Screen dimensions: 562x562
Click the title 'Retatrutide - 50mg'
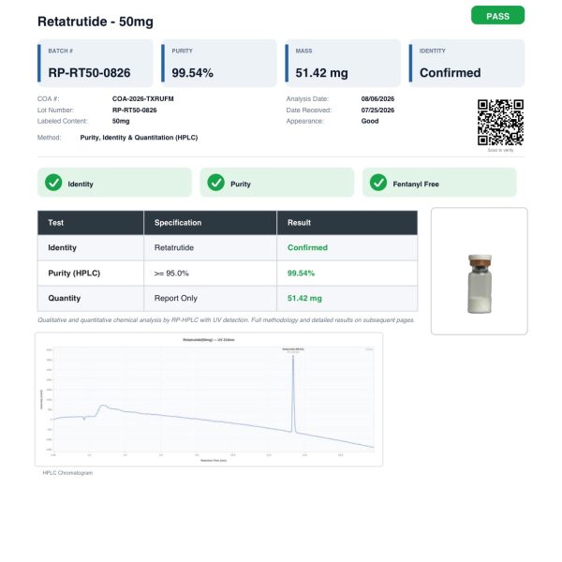pos(96,22)
